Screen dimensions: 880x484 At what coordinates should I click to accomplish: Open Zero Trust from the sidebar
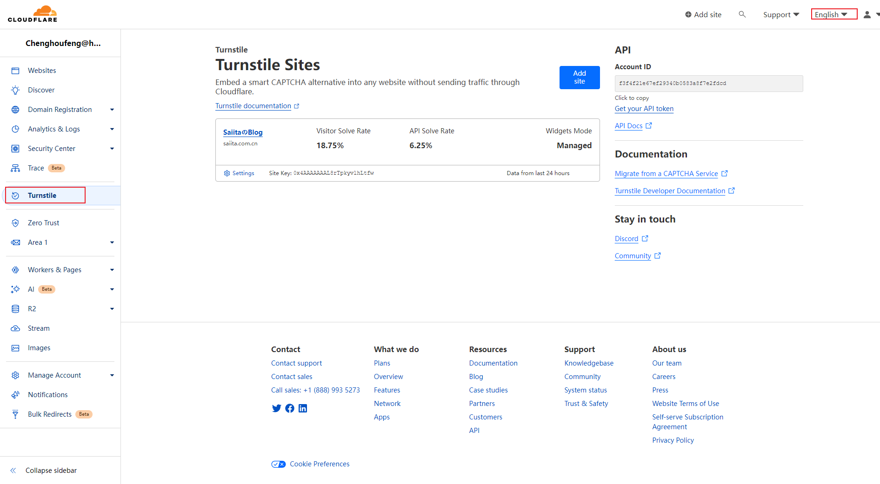tap(44, 223)
